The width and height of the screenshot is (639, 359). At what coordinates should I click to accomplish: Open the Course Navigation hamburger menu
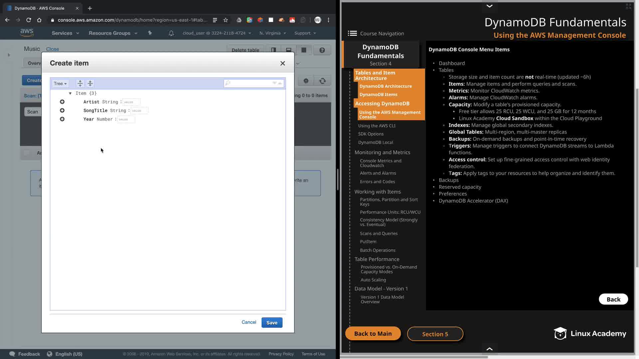pos(352,33)
